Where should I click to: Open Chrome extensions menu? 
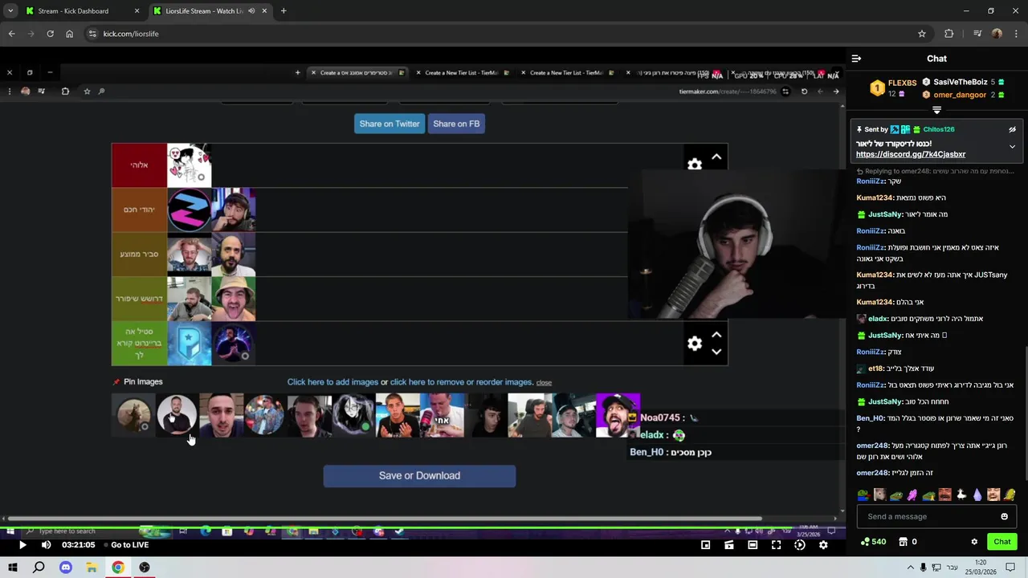click(x=949, y=34)
